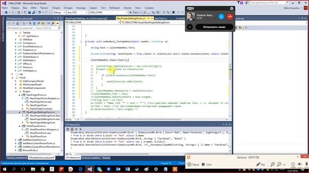The height and width of the screenshot is (173, 309).
Task: Toggle the highlighted preview selected items icon
Action: pyautogui.click(x=57, y=24)
